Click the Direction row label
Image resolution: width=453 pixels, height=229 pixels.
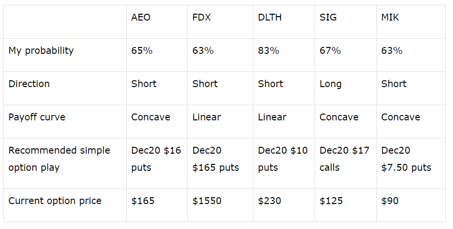(x=29, y=84)
